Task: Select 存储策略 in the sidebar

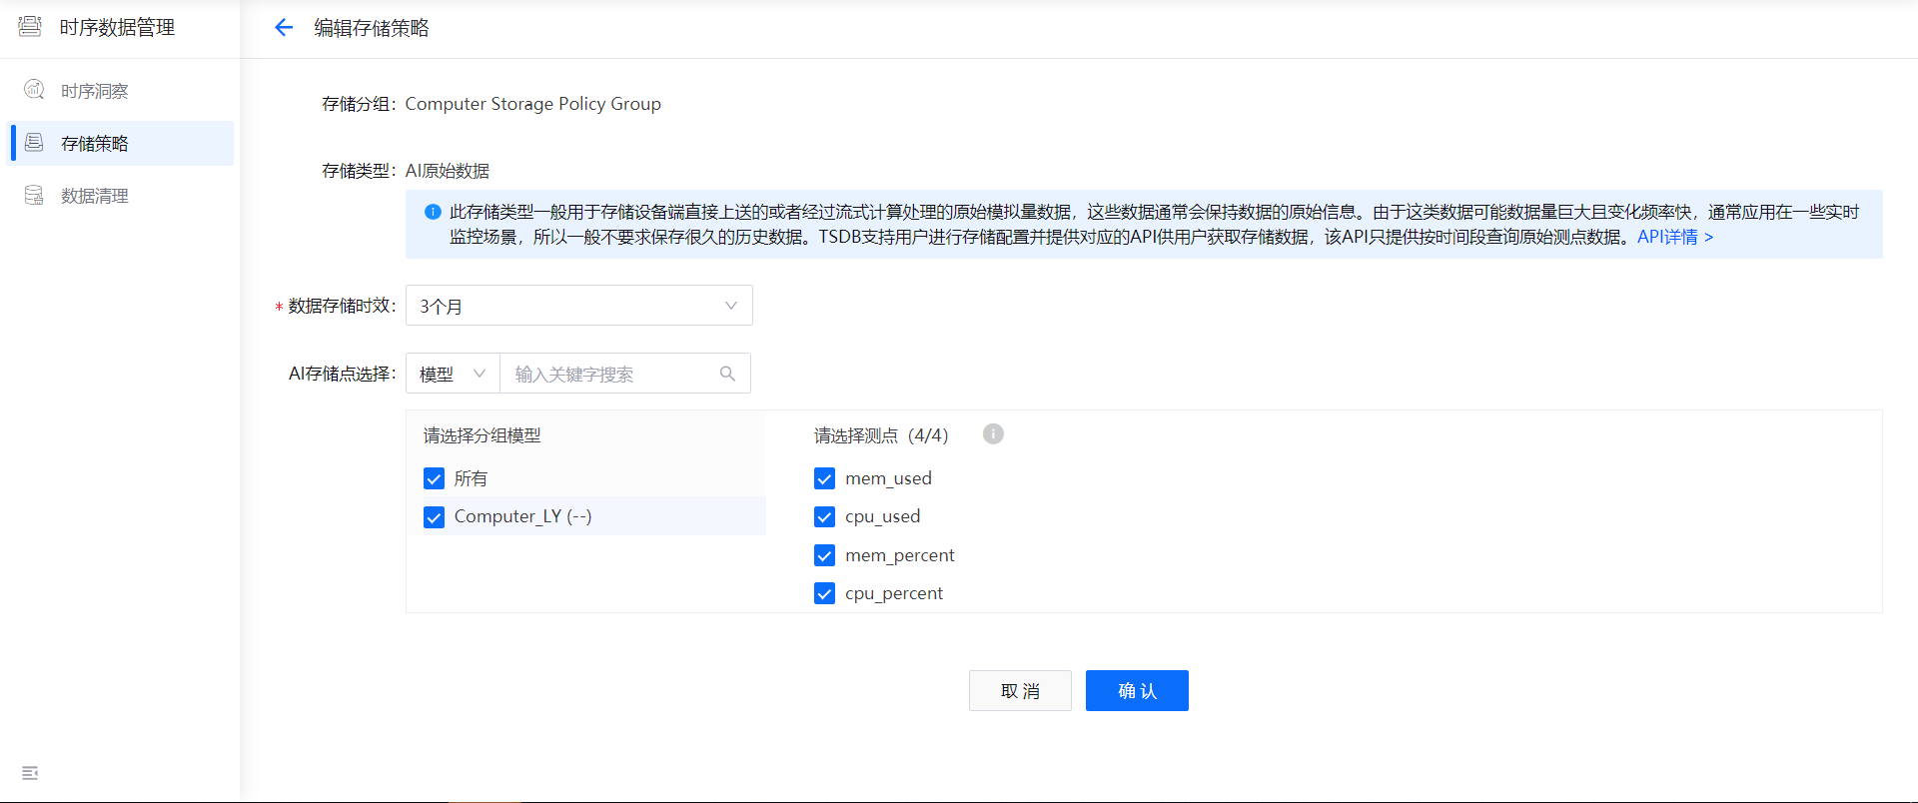Action: 120,143
